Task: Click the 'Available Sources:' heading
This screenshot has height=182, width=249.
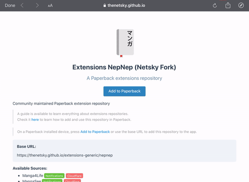Action: click(x=30, y=168)
